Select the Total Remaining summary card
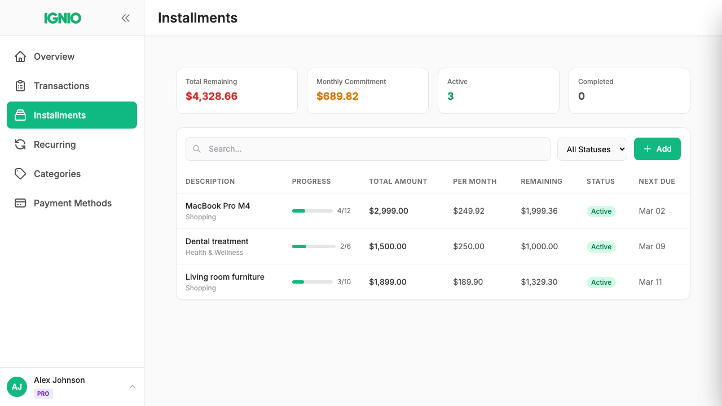Screen dimensions: 722x406 coord(237,91)
